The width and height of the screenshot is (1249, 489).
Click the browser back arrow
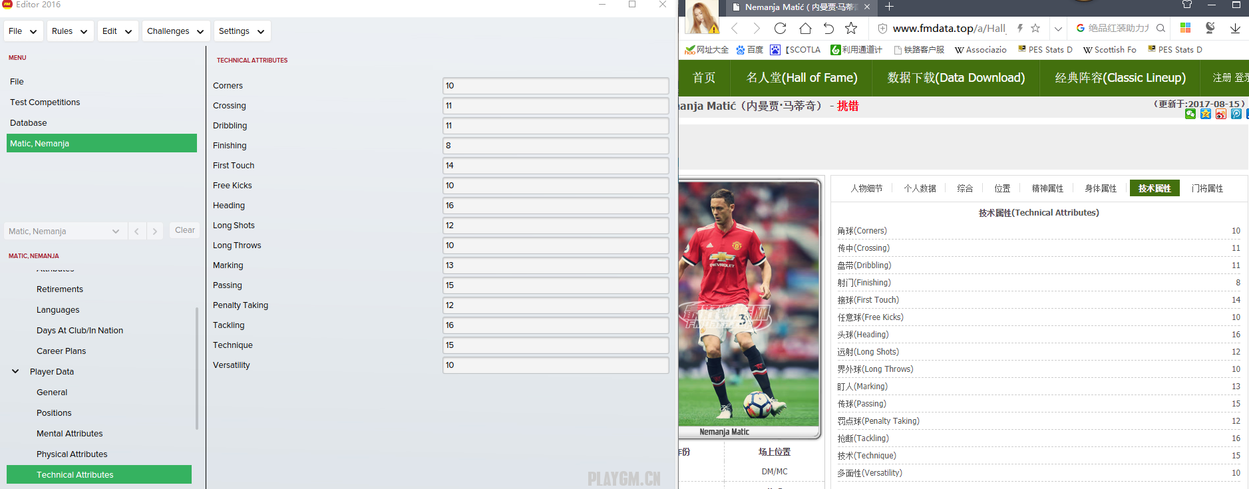[735, 29]
